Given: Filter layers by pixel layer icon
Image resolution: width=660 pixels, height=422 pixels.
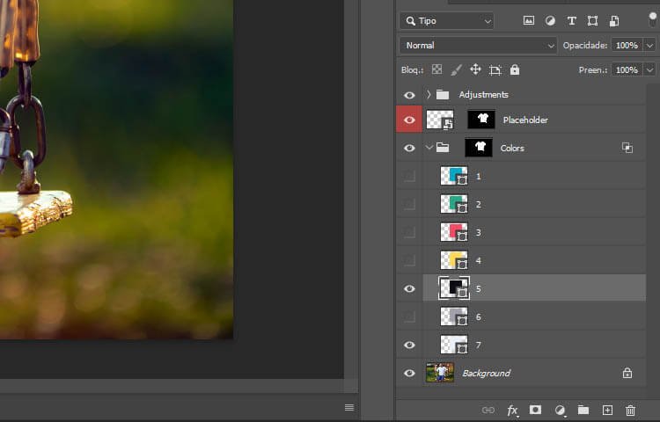Looking at the screenshot, I should click(529, 20).
